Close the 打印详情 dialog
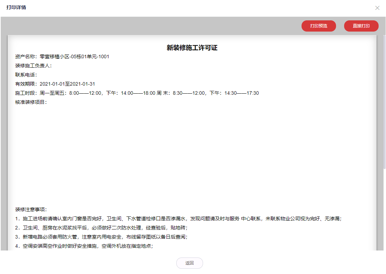386x274 pixels. click(377, 8)
